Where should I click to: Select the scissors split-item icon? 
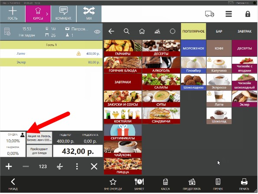pos(60,167)
